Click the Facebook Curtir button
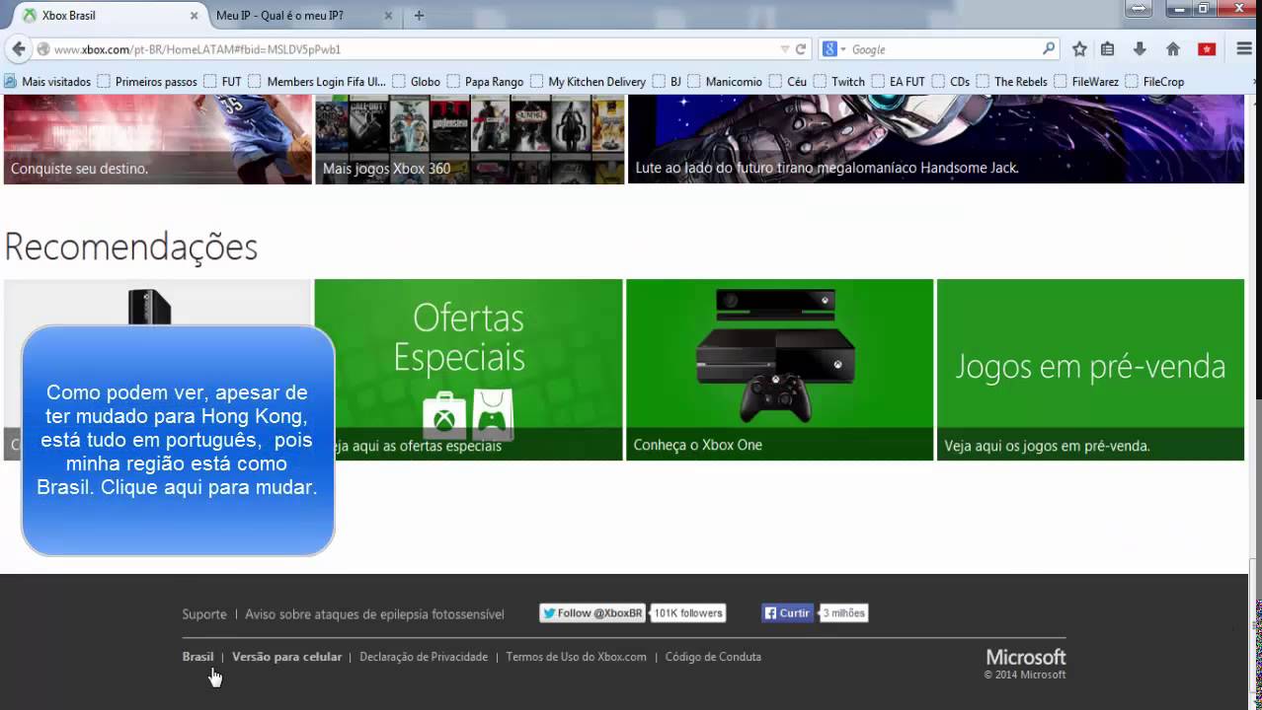The height and width of the screenshot is (710, 1262). tap(787, 613)
